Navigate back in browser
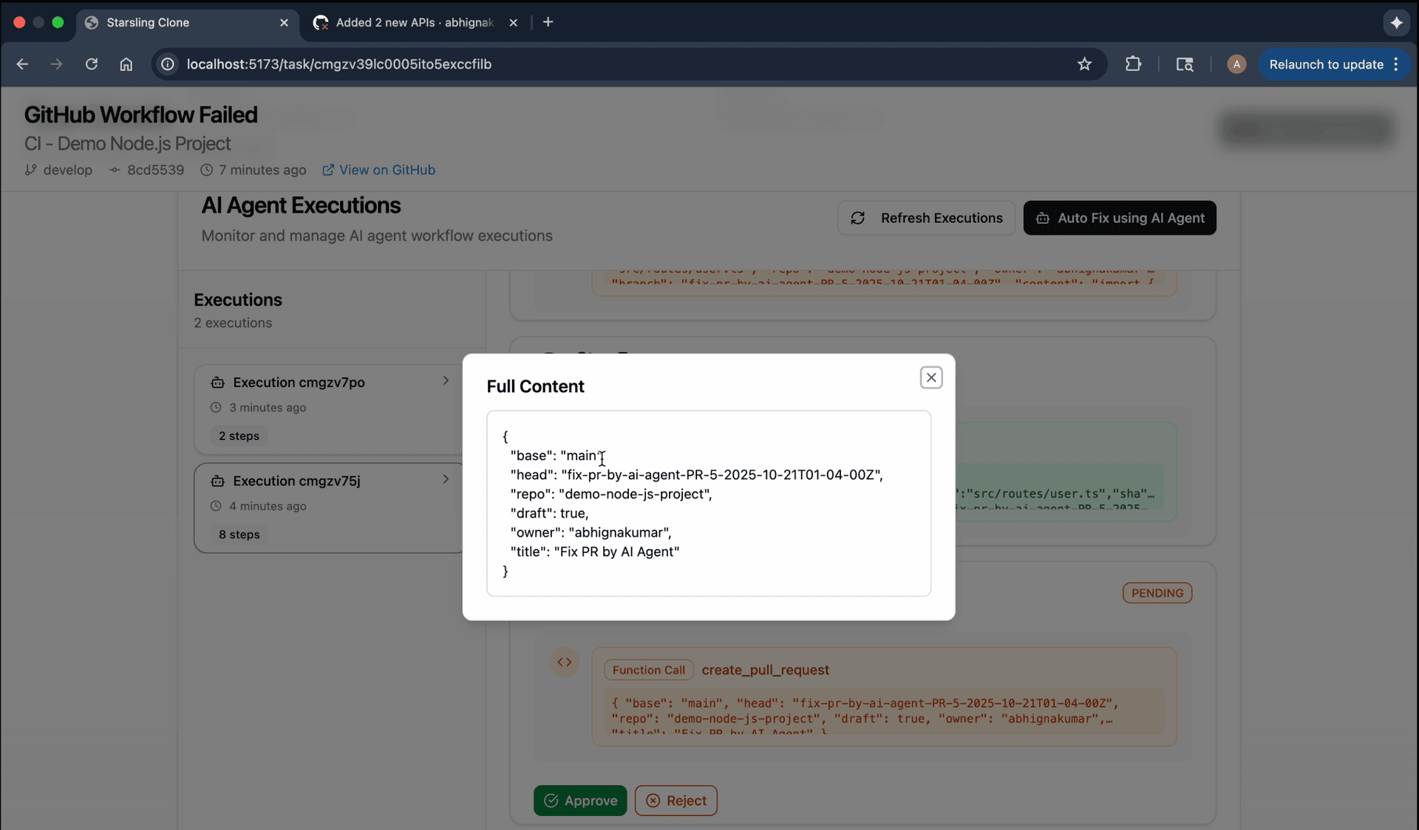This screenshot has height=830, width=1419. click(22, 64)
